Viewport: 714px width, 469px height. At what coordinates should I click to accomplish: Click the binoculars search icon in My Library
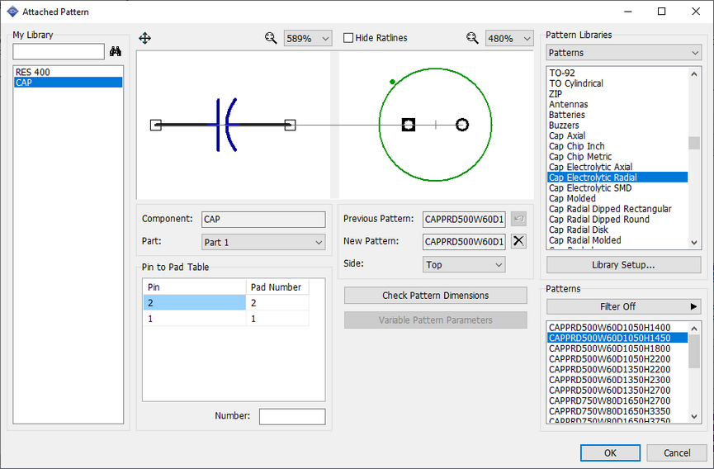pos(116,51)
